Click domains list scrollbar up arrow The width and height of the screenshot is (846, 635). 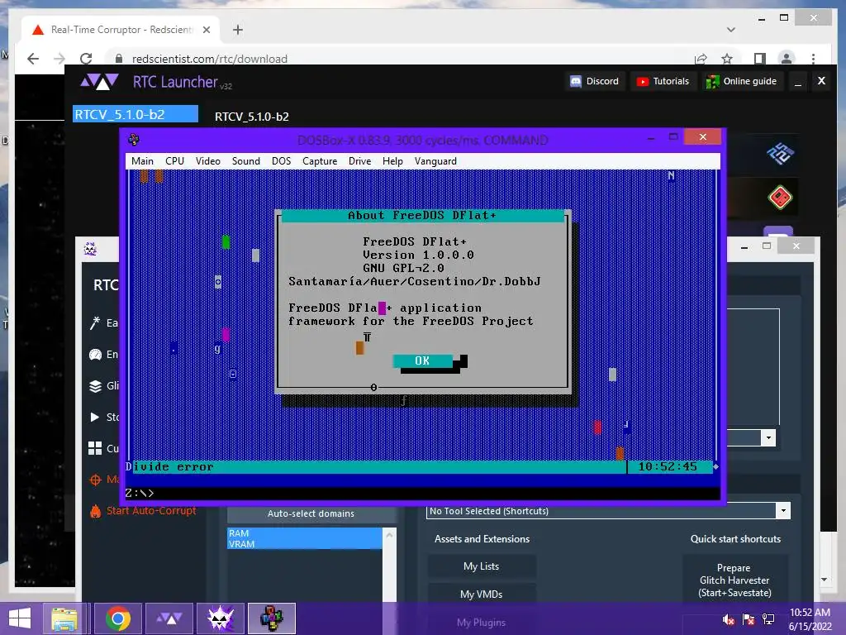click(x=389, y=535)
